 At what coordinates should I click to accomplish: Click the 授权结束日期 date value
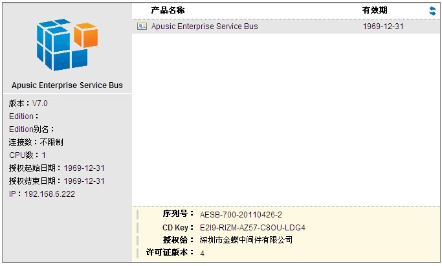coord(84,181)
